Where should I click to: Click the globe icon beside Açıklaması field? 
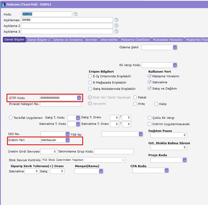116,20
